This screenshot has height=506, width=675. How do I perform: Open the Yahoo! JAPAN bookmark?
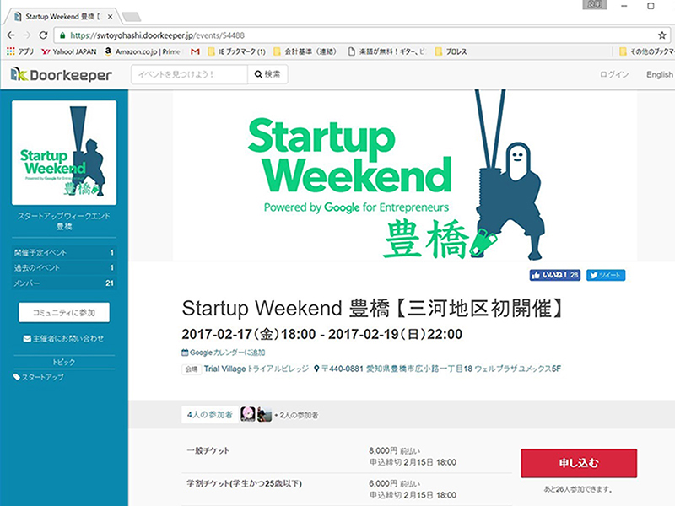tap(70, 51)
